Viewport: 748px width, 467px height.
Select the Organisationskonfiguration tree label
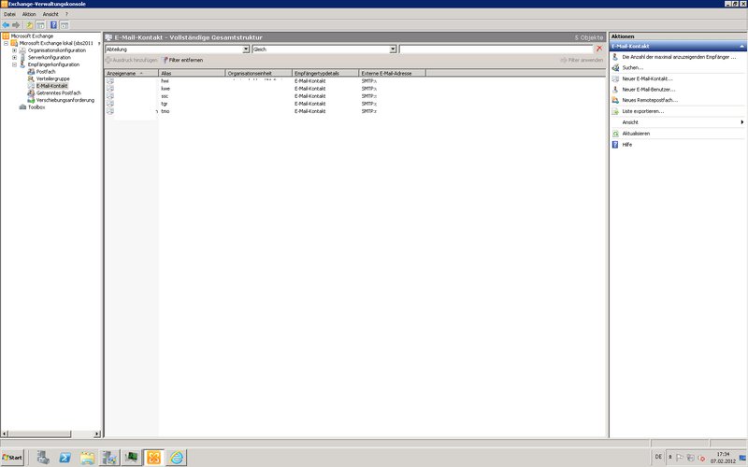[x=57, y=50]
